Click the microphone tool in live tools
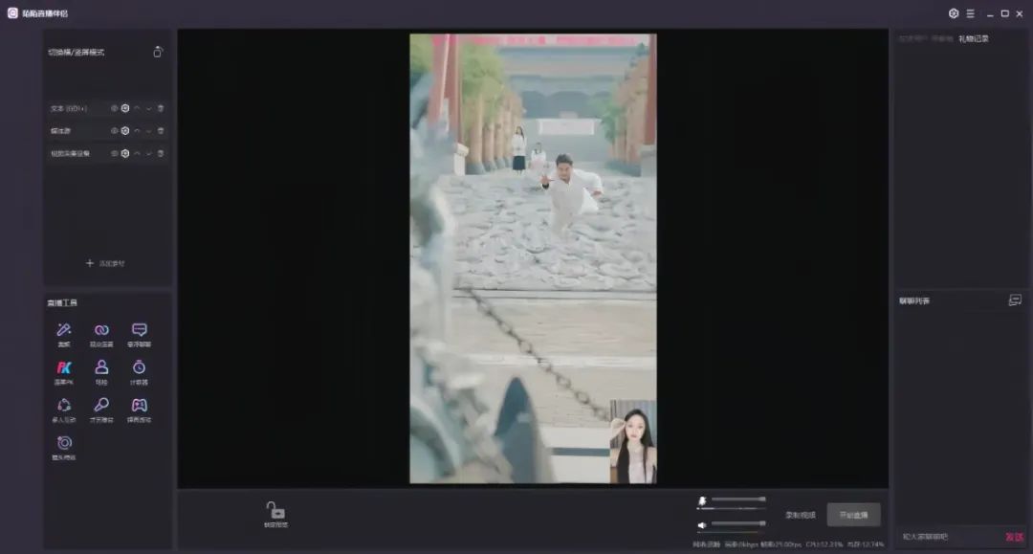This screenshot has height=554, width=1033. pos(101,406)
